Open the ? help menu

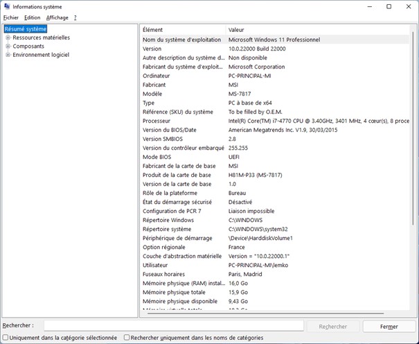point(75,17)
